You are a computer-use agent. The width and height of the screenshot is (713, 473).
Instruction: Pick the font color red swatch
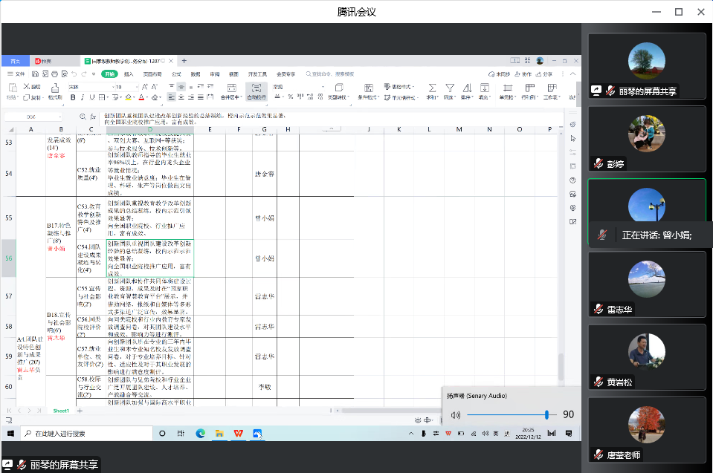pos(141,97)
